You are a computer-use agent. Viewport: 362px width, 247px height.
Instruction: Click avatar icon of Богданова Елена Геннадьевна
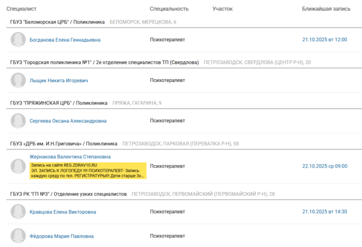coord(18,40)
